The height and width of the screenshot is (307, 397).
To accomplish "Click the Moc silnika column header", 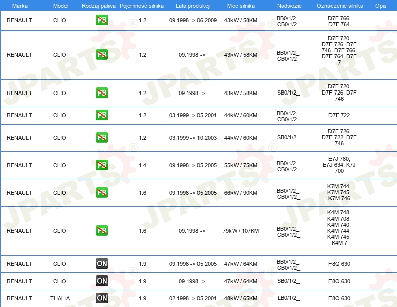I will 241,6.
